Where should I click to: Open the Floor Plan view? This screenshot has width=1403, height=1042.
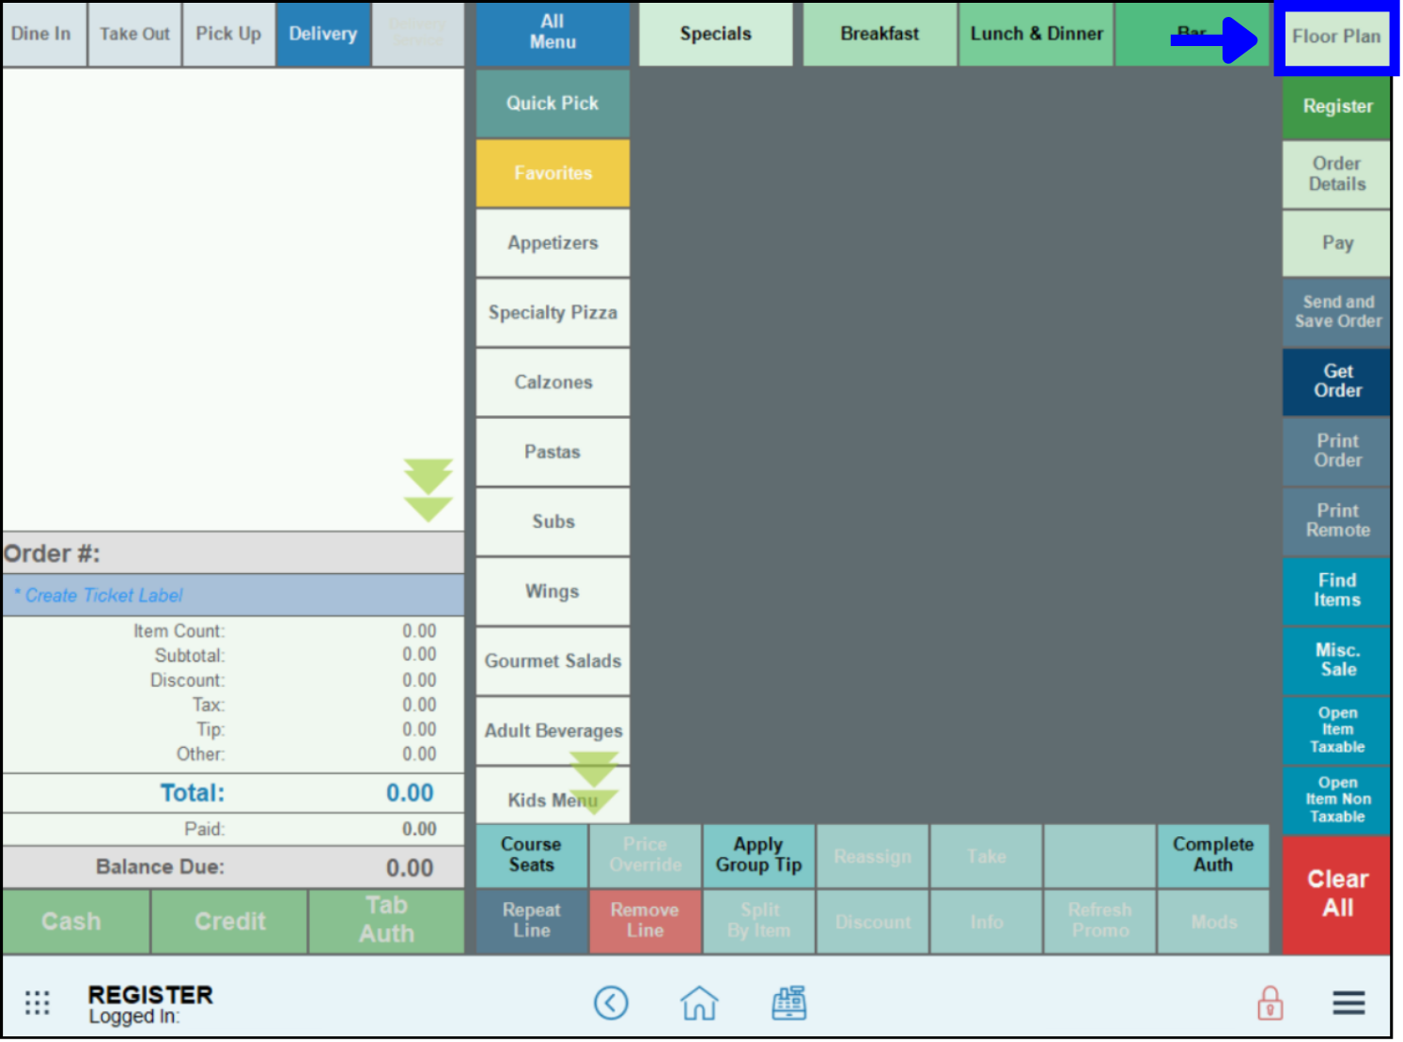(1335, 38)
